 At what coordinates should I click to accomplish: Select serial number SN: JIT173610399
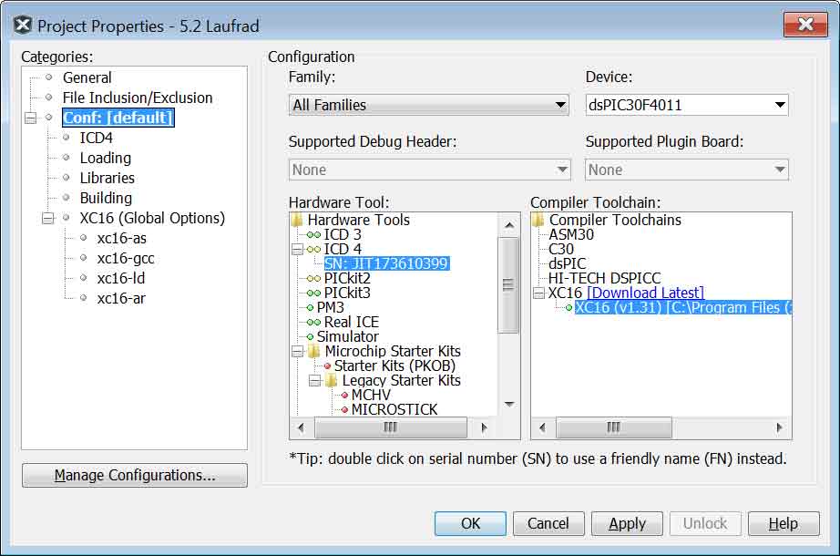(x=386, y=263)
